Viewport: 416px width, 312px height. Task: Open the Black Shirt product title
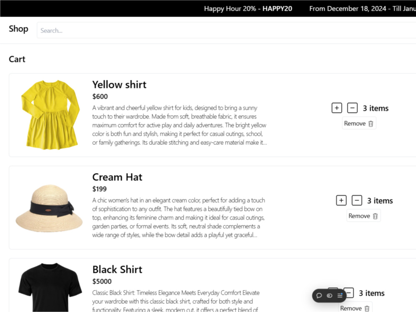pyautogui.click(x=117, y=269)
